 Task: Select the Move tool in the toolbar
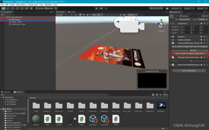tap(8, 8)
